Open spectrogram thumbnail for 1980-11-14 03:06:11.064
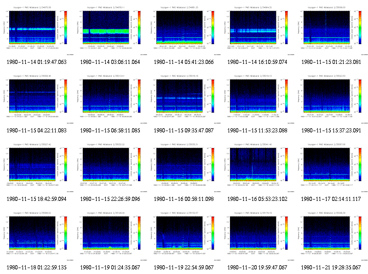This screenshot has height=274, width=368. tap(110, 30)
